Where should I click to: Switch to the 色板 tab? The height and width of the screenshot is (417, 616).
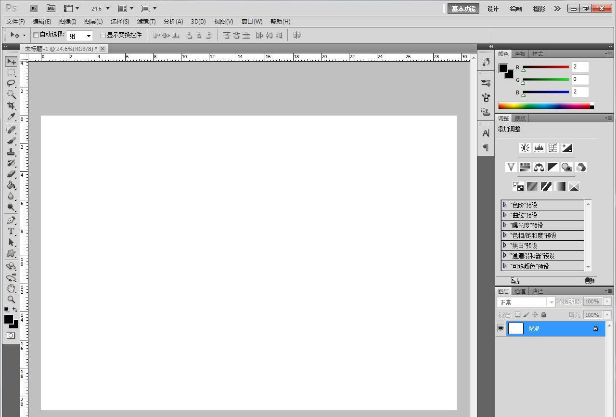click(x=520, y=53)
